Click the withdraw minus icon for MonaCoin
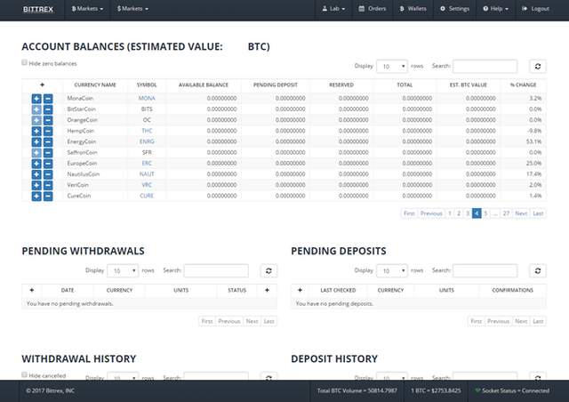This screenshot has height=402, width=569. [x=48, y=99]
